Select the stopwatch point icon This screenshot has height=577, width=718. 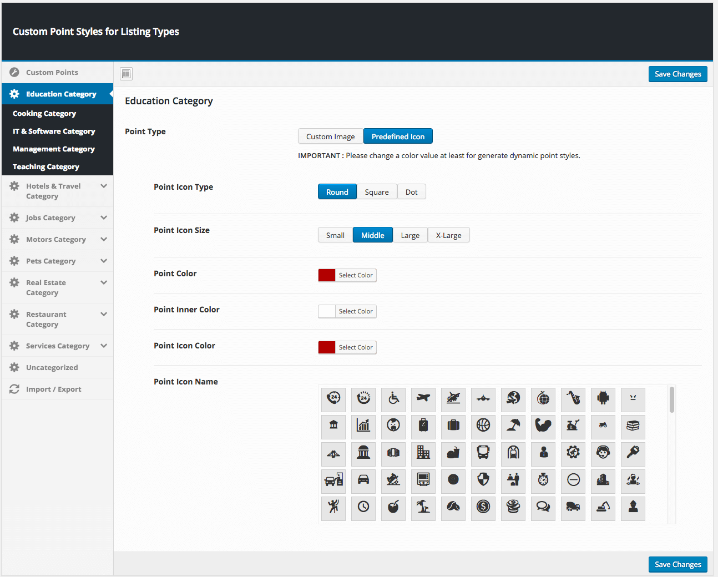[x=543, y=480]
